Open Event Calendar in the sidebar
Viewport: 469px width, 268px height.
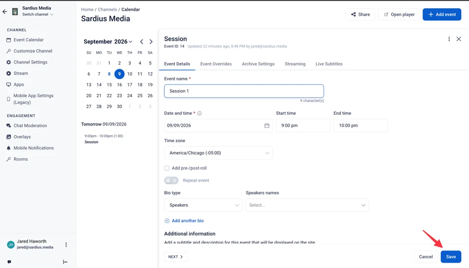pyautogui.click(x=28, y=40)
